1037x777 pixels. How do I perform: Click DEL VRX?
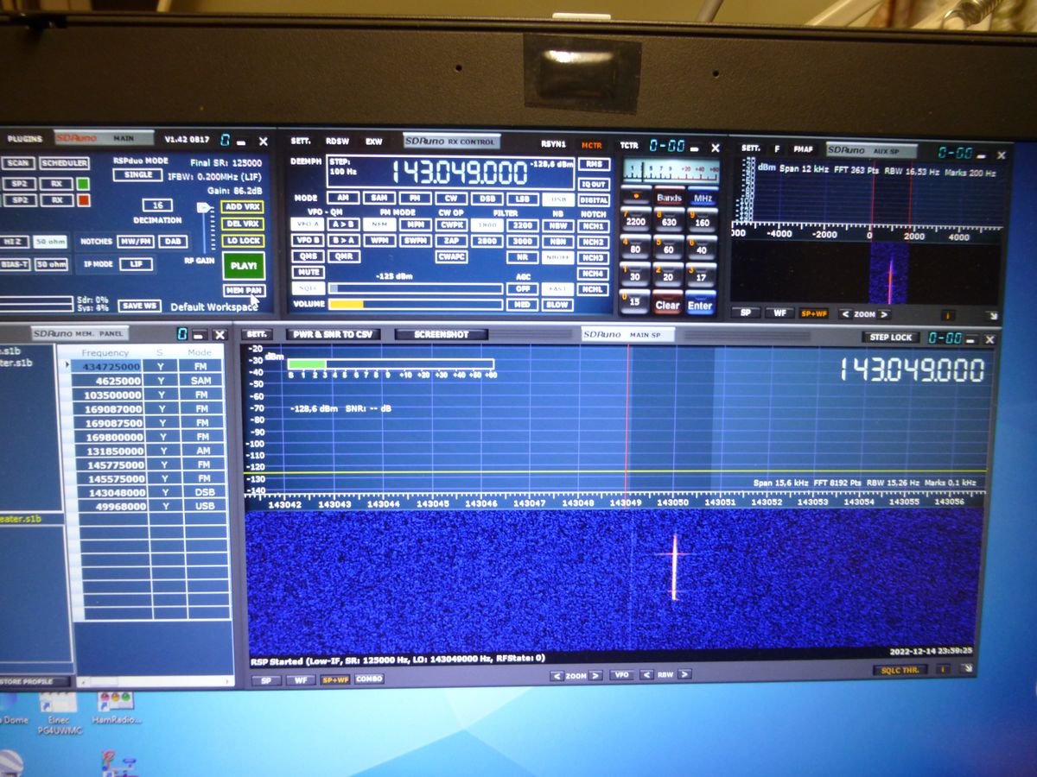[243, 224]
